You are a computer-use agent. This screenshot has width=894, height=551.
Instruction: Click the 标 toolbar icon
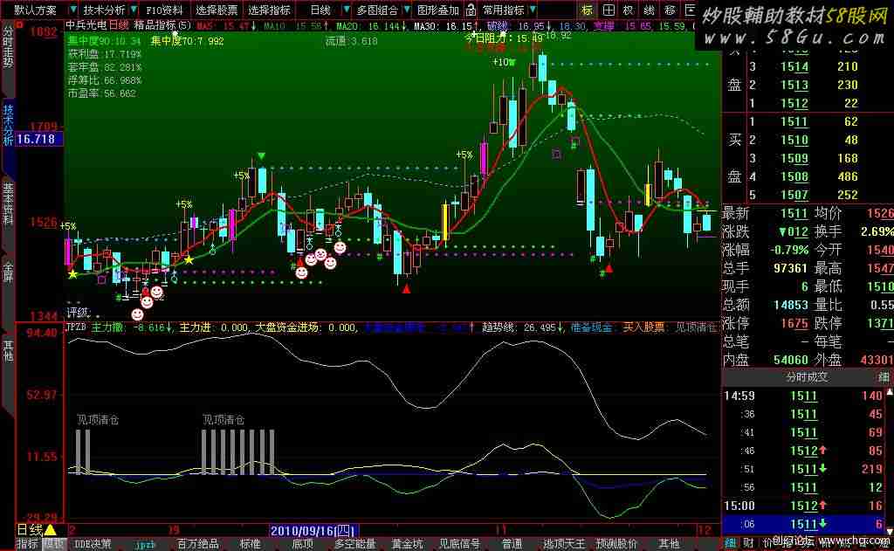[588, 10]
